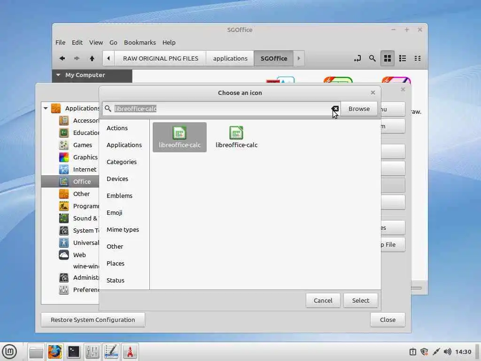Go forward in the file manager
This screenshot has height=361, width=481.
[x=77, y=58]
